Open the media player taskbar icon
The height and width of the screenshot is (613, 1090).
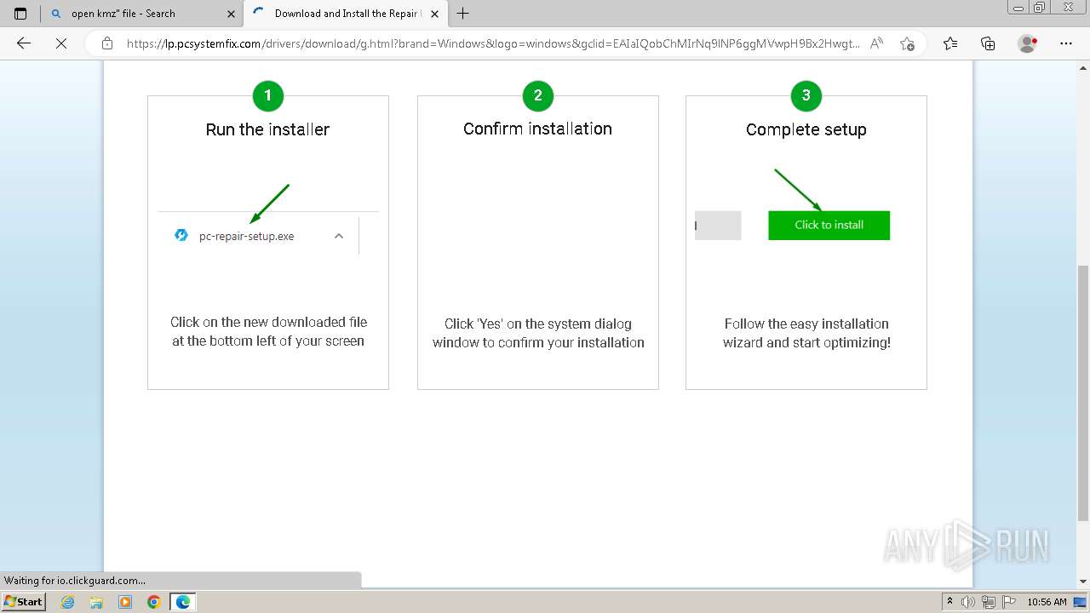[x=125, y=602]
